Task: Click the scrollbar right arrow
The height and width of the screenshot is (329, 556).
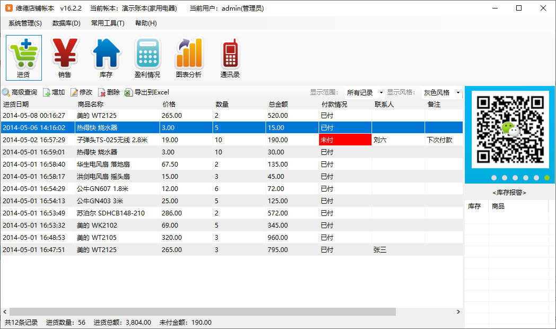Action: pos(458,311)
